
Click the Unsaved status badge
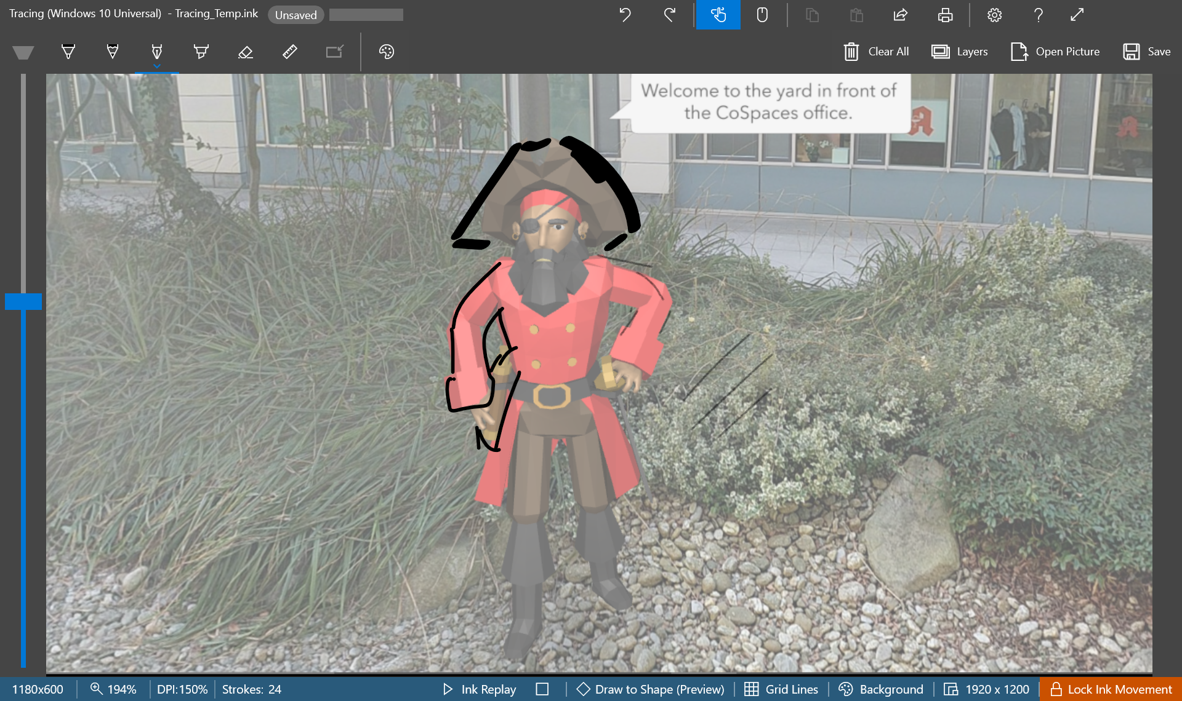tap(295, 15)
